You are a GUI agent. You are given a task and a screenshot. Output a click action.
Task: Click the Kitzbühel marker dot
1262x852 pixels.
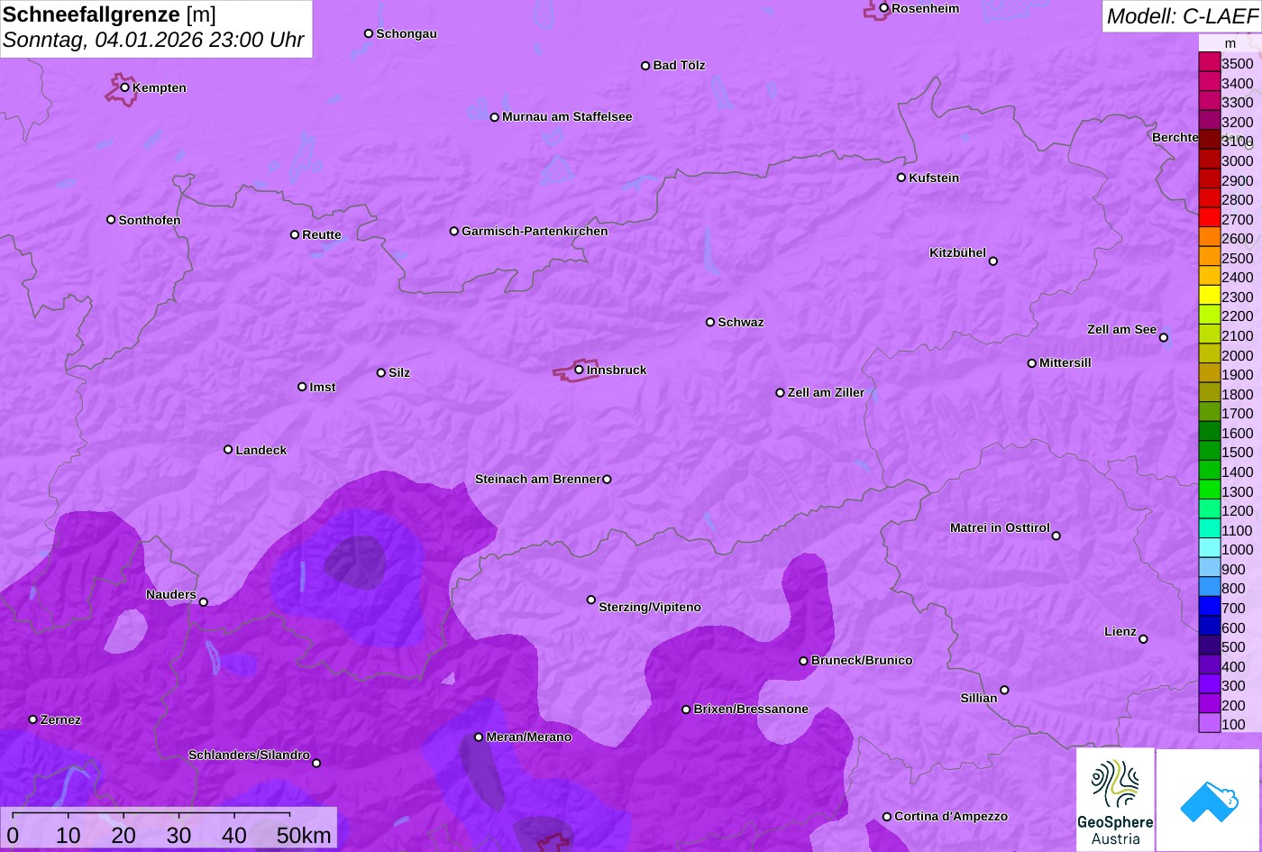[993, 261]
